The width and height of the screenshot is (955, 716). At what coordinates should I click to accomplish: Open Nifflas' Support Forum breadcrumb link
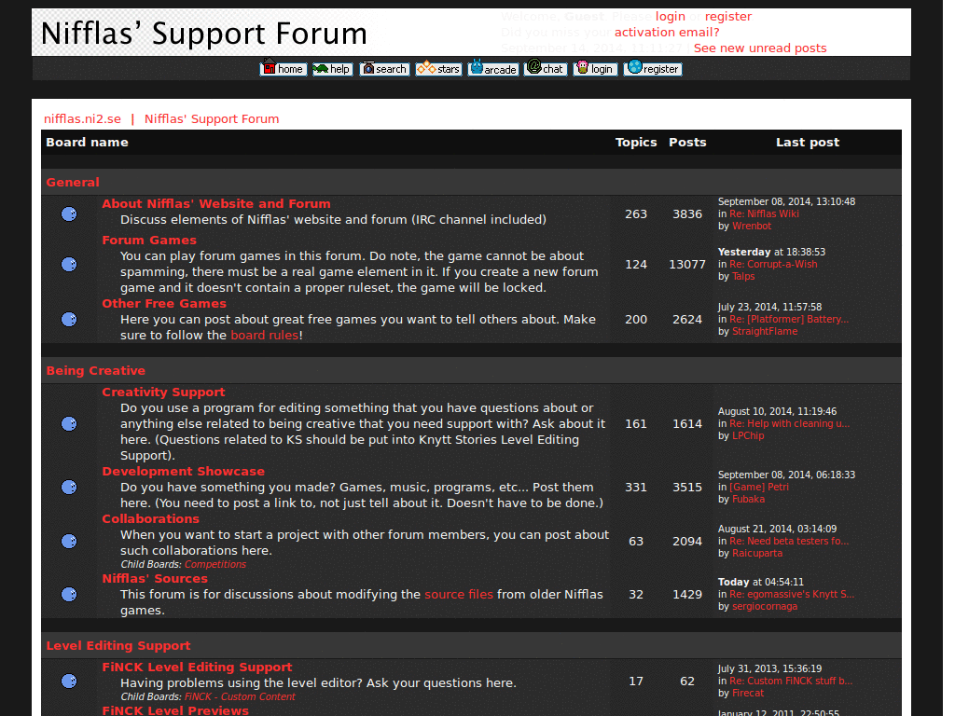click(212, 118)
